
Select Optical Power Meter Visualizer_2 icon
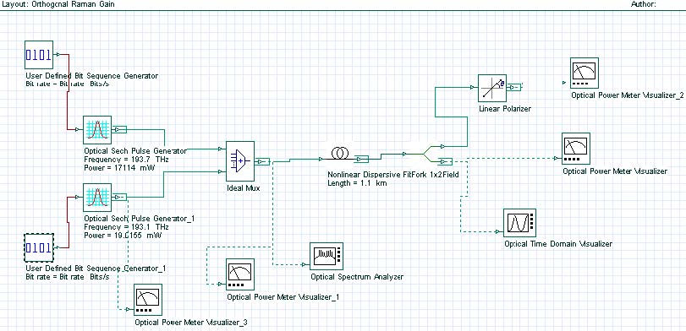pyautogui.click(x=584, y=73)
